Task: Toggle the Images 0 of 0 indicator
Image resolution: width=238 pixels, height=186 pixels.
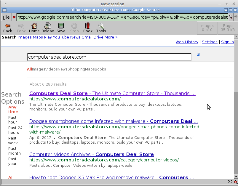Action: [207, 28]
